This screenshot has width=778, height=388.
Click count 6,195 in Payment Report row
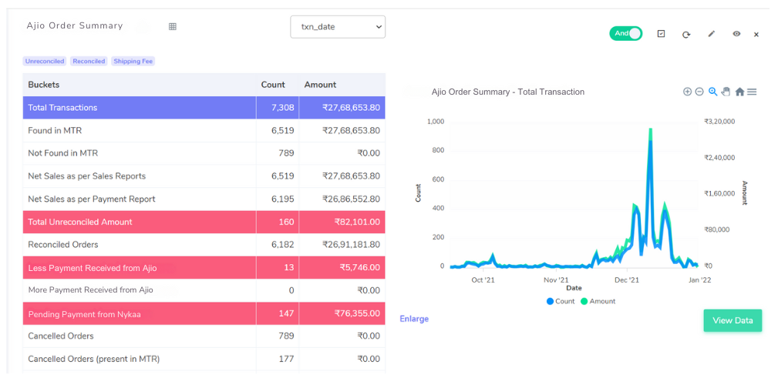point(283,199)
